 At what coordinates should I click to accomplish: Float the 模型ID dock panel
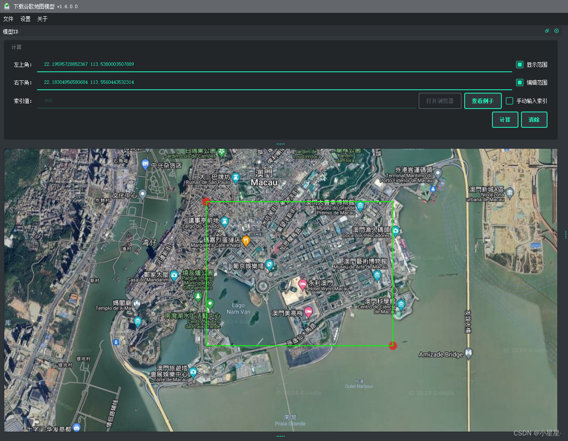tap(547, 31)
